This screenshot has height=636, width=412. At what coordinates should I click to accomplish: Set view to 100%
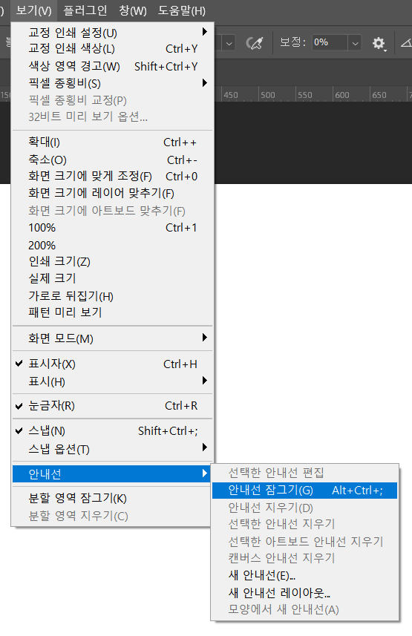pyautogui.click(x=113, y=228)
